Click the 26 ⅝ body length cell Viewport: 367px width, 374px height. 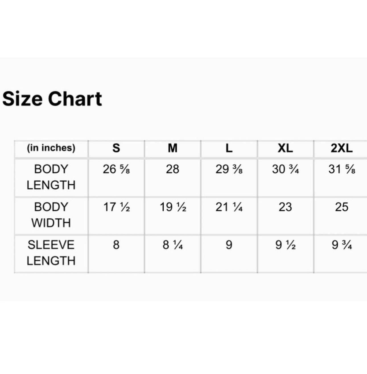(x=116, y=169)
